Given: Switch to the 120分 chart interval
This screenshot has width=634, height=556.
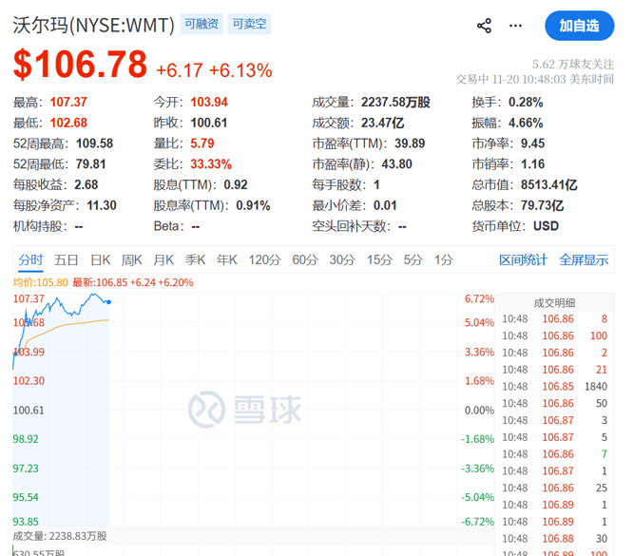Looking at the screenshot, I should pyautogui.click(x=264, y=259).
